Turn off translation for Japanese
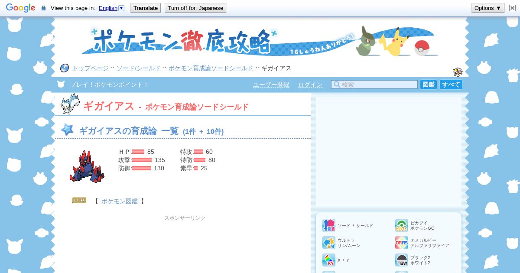Viewport: 520px width, 273px height. click(195, 8)
